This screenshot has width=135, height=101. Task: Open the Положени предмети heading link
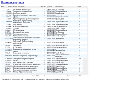(12, 2)
